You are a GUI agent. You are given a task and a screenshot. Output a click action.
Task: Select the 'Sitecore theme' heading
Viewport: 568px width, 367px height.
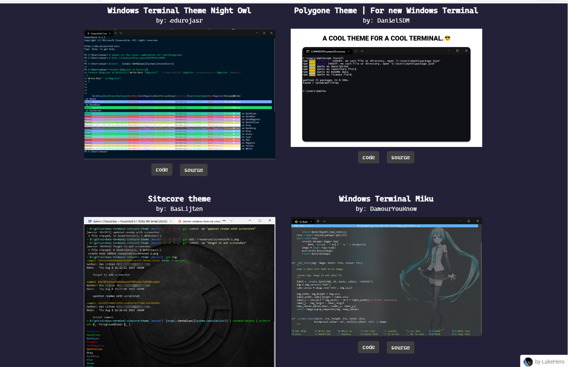[179, 199]
